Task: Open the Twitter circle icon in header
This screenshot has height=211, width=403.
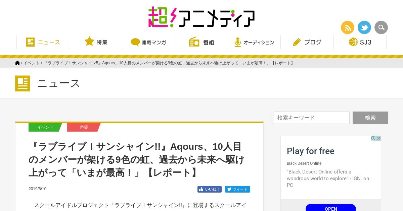Action: pos(364,27)
